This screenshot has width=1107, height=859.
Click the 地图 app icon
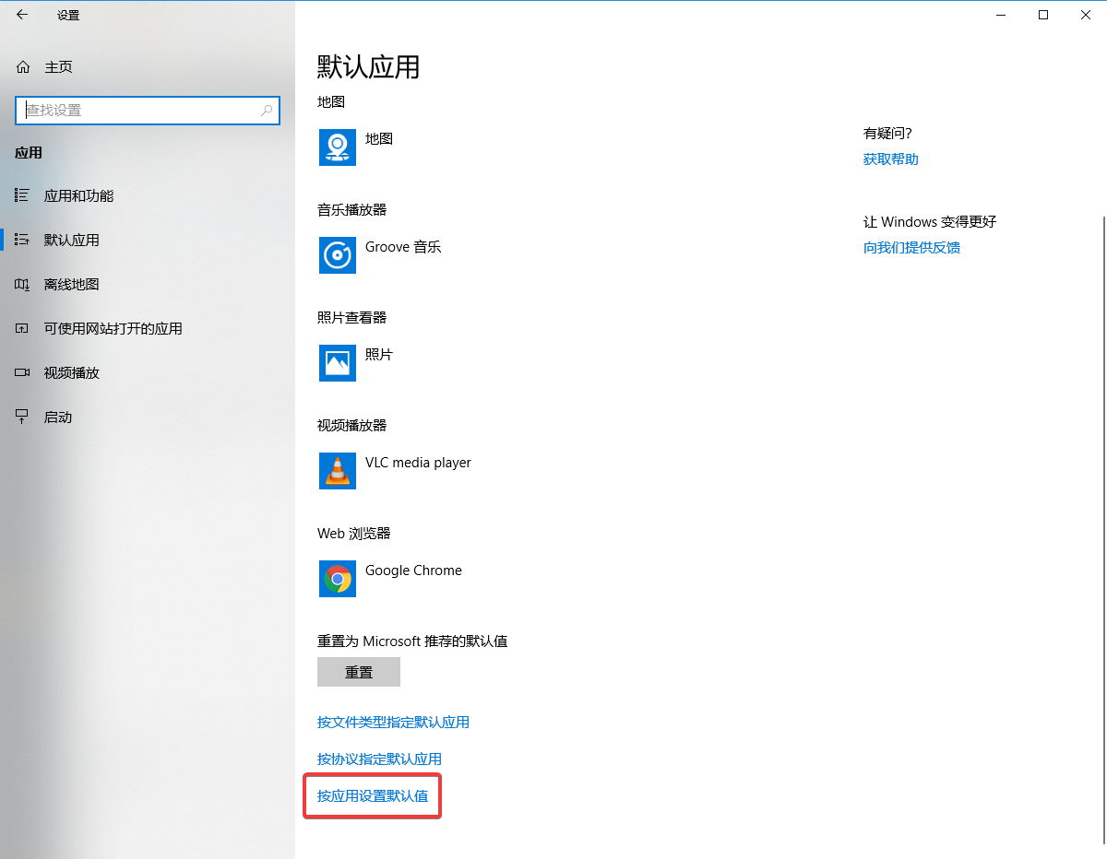tap(338, 147)
